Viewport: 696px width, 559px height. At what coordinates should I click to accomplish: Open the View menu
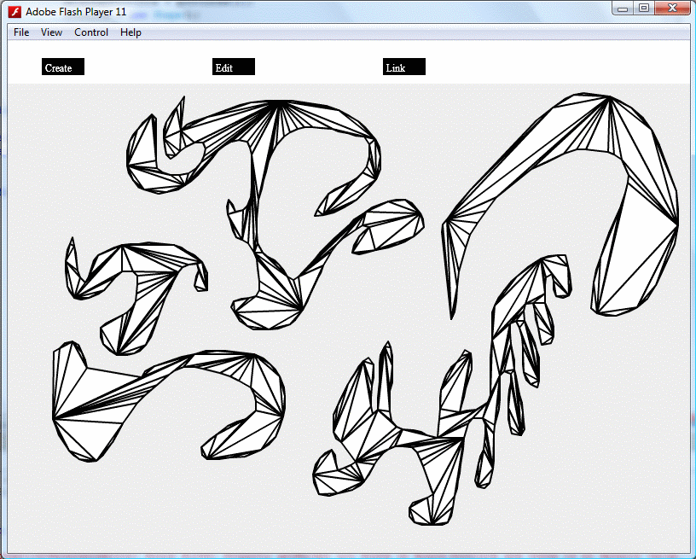[x=51, y=32]
